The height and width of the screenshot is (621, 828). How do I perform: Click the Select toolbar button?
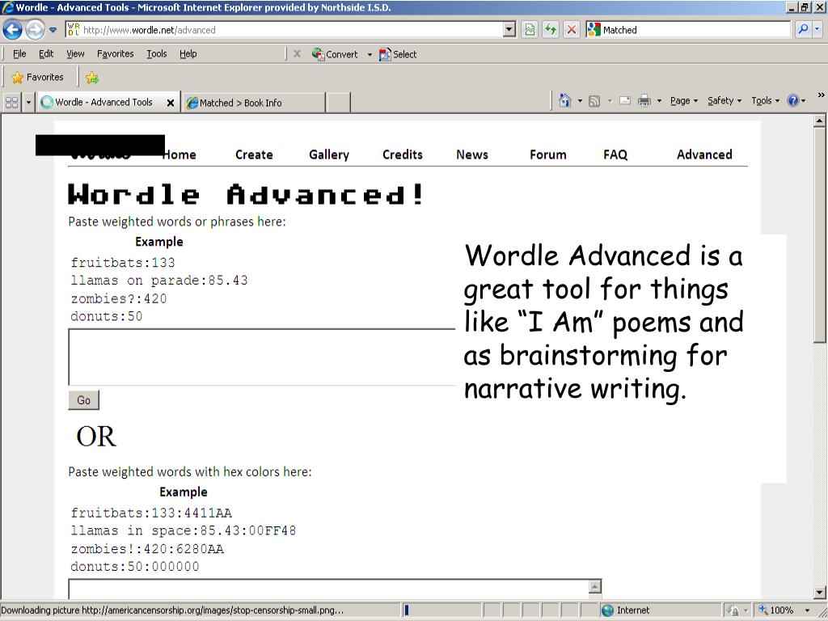pyautogui.click(x=398, y=54)
